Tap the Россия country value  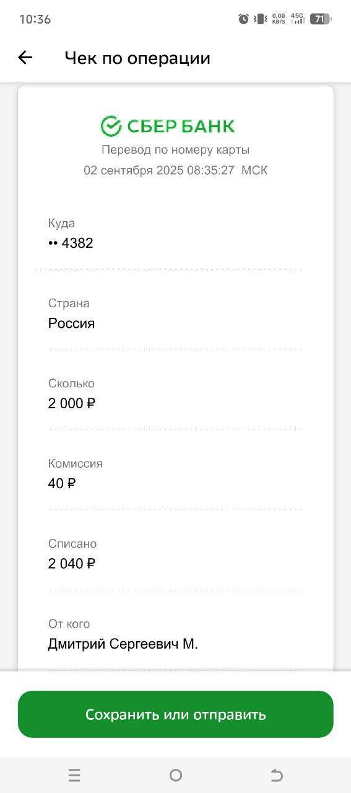click(x=71, y=323)
